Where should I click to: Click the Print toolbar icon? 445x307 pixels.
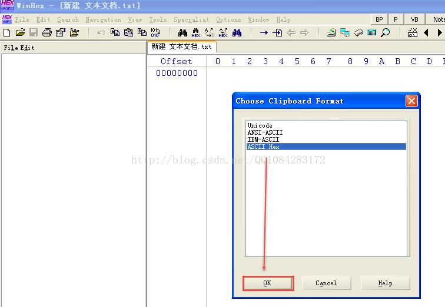[x=47, y=32]
